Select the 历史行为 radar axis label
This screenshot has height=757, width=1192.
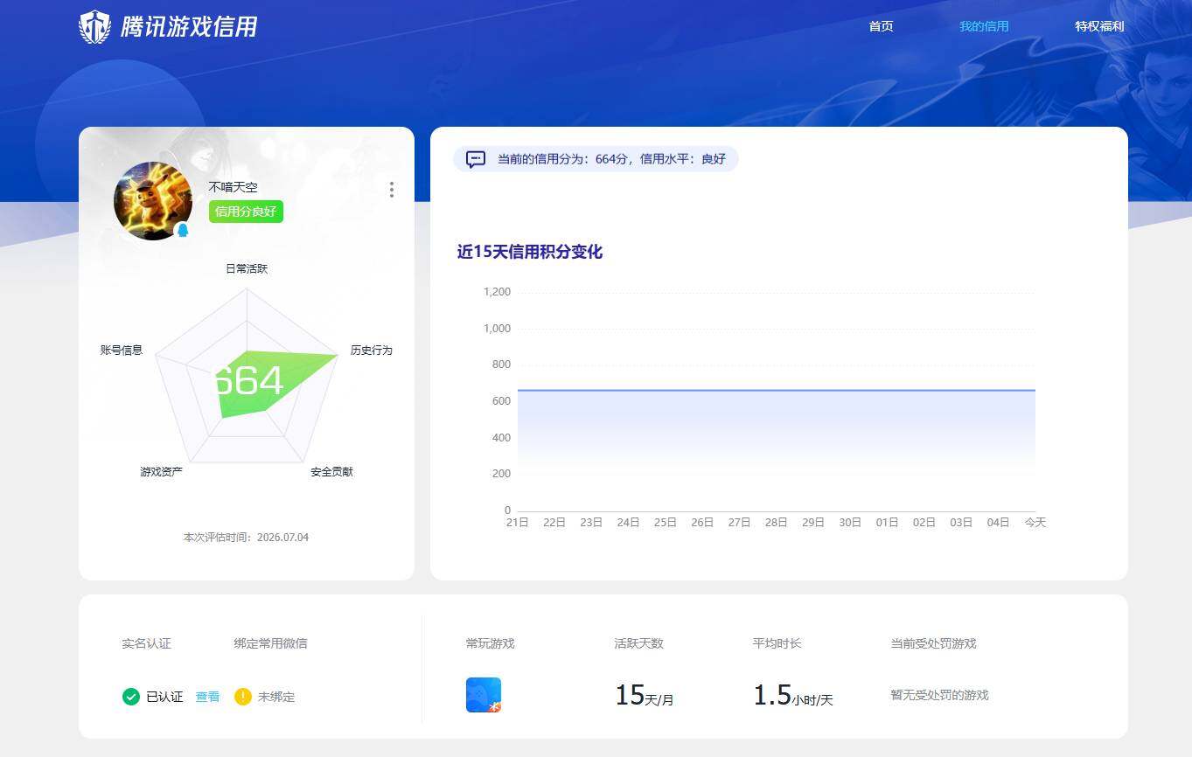tap(372, 350)
